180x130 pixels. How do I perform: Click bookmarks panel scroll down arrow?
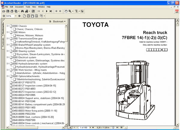pos(66,124)
